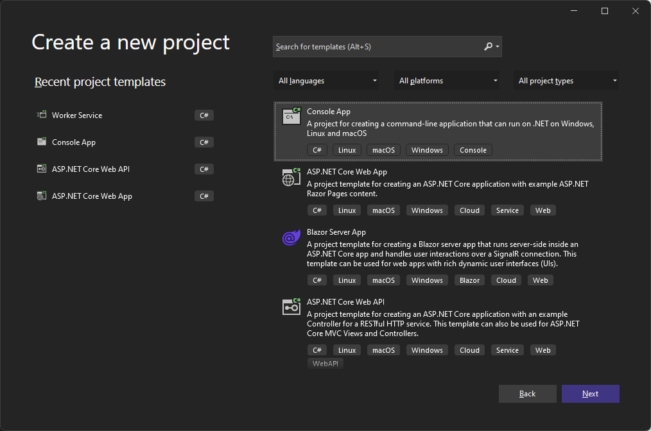651x431 pixels.
Task: Expand the search options arrow beside magnifier
Action: (498, 47)
